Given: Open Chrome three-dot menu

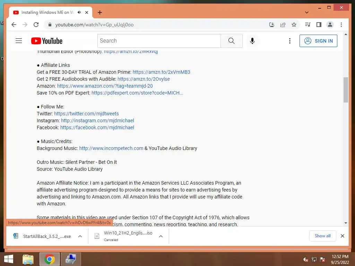Looking at the screenshot, I should (341, 25).
